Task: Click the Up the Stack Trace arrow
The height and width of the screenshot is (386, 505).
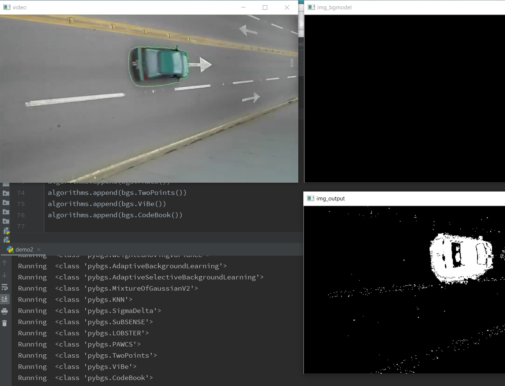Action: coord(4,263)
